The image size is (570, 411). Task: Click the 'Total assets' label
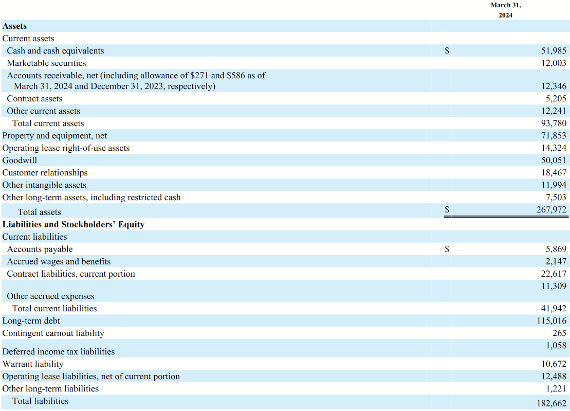click(x=39, y=212)
